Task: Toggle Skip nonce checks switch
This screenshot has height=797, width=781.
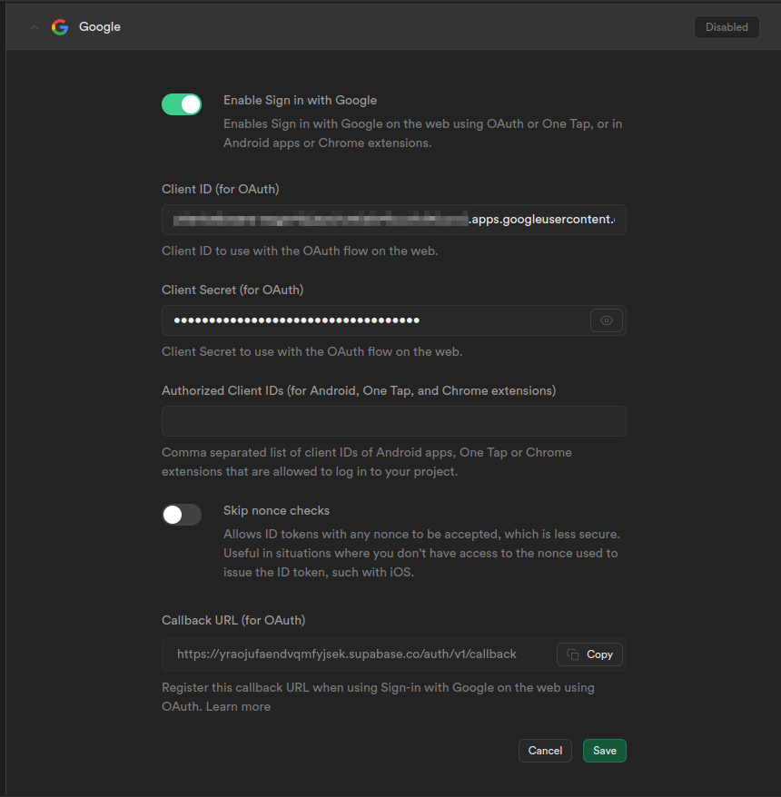Action: [182, 515]
